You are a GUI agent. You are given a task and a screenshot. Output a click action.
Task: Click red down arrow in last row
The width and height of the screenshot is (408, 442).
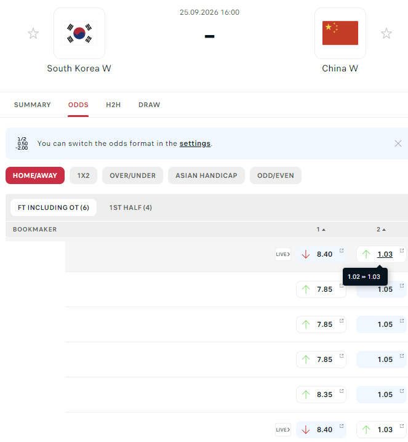click(306, 430)
